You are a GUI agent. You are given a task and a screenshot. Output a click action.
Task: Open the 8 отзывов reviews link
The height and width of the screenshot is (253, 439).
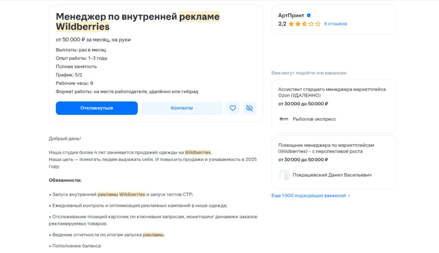tap(336, 24)
